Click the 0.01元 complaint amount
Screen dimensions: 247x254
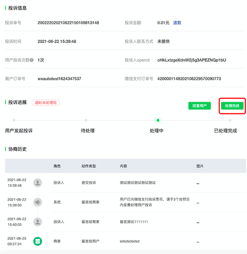(163, 23)
